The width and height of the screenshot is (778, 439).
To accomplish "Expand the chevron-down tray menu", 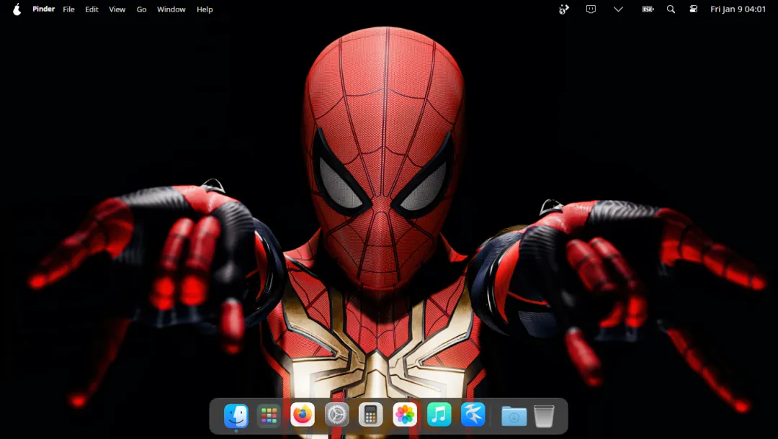I will point(618,9).
